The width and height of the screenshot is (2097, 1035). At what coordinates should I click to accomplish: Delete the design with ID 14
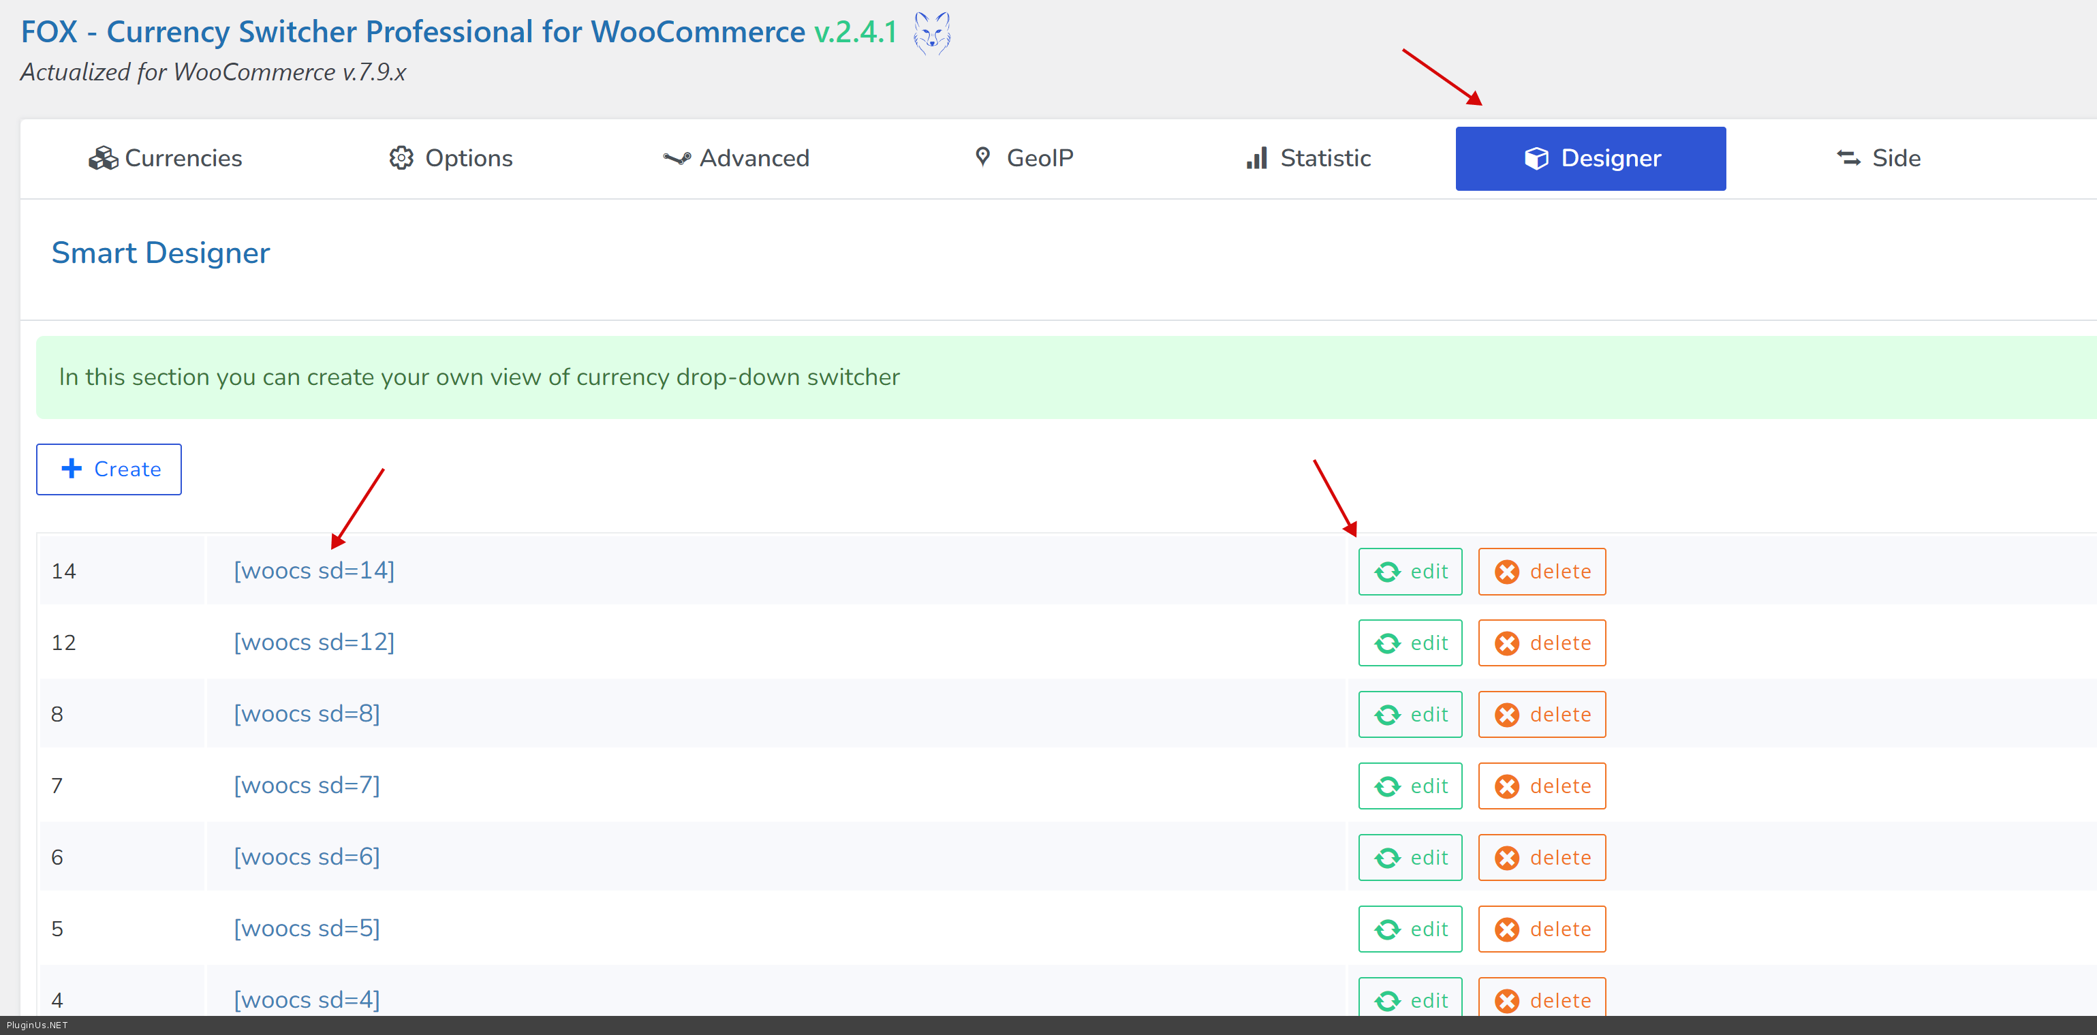coord(1542,572)
